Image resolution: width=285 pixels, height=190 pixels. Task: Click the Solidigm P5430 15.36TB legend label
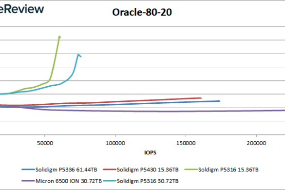[x=148, y=170]
